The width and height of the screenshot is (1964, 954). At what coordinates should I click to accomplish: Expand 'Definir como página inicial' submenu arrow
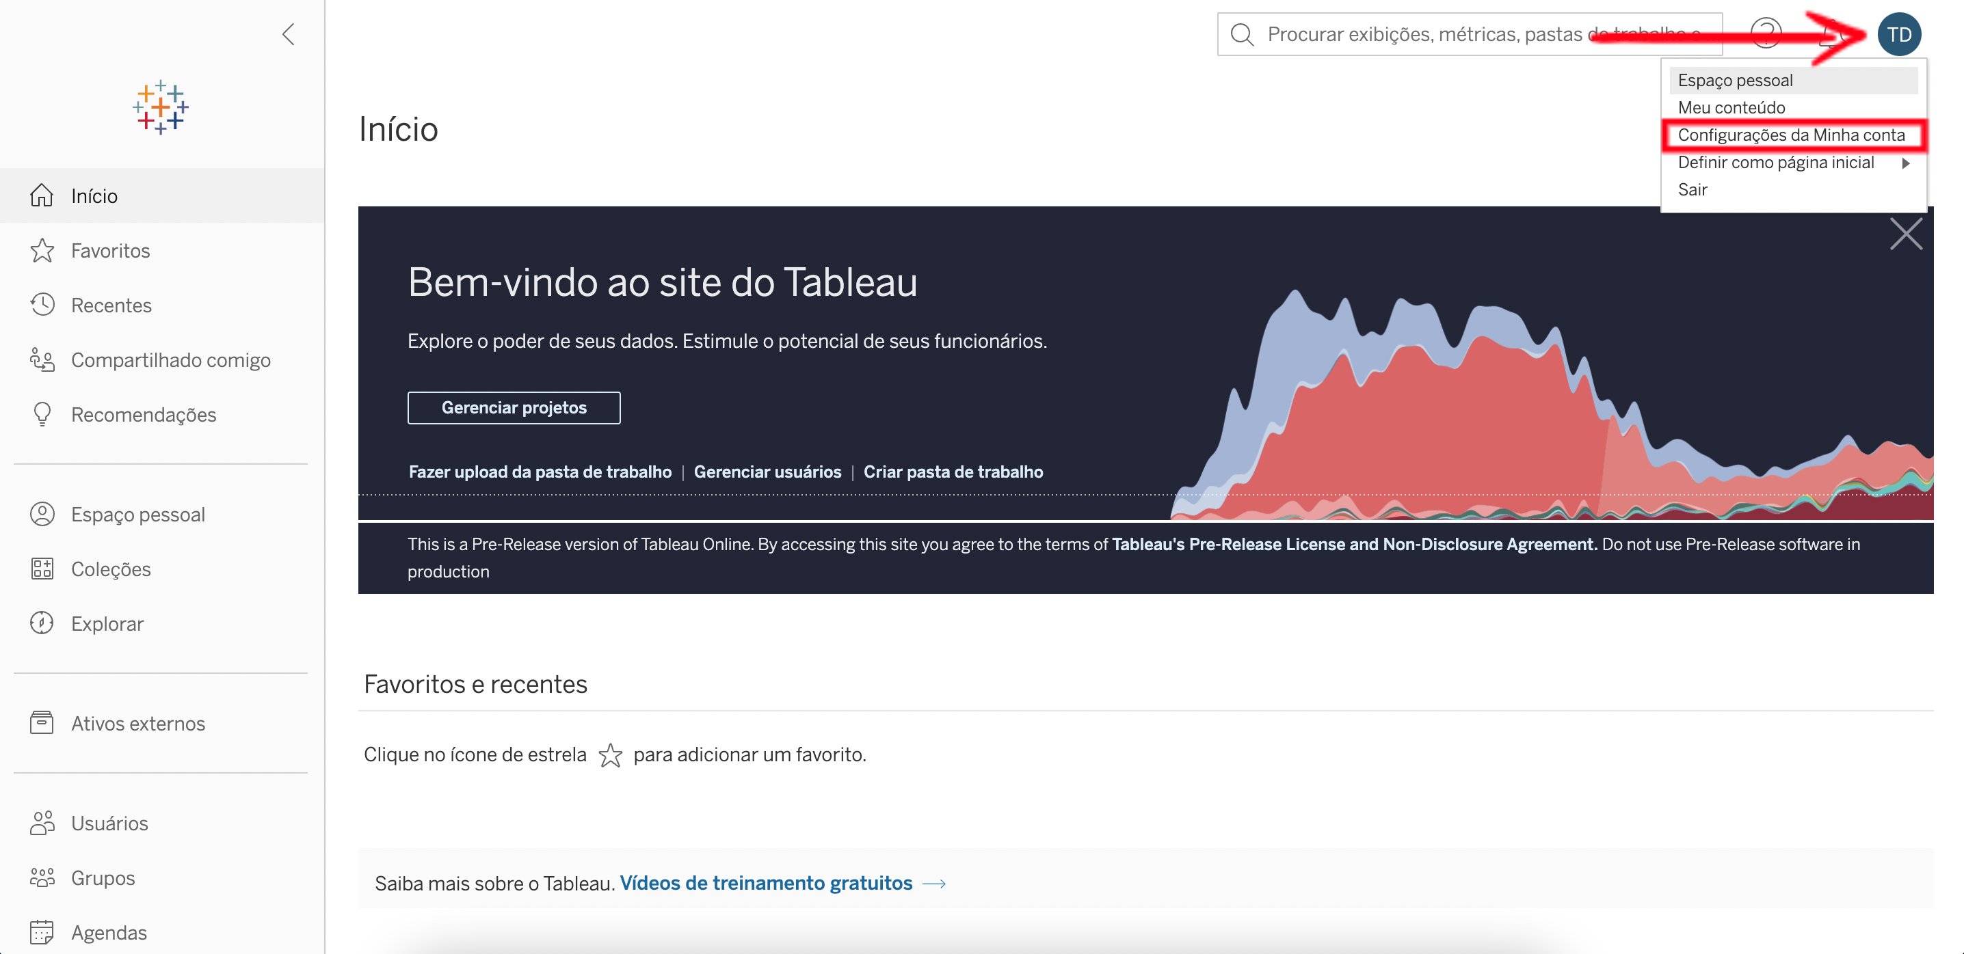click(1905, 163)
